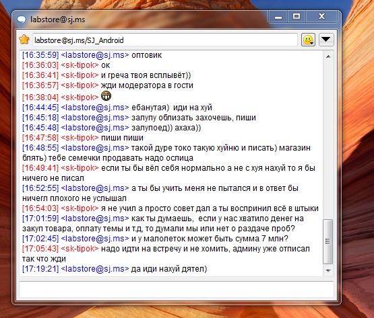Click the timestamp [17:05:43]

(40, 249)
